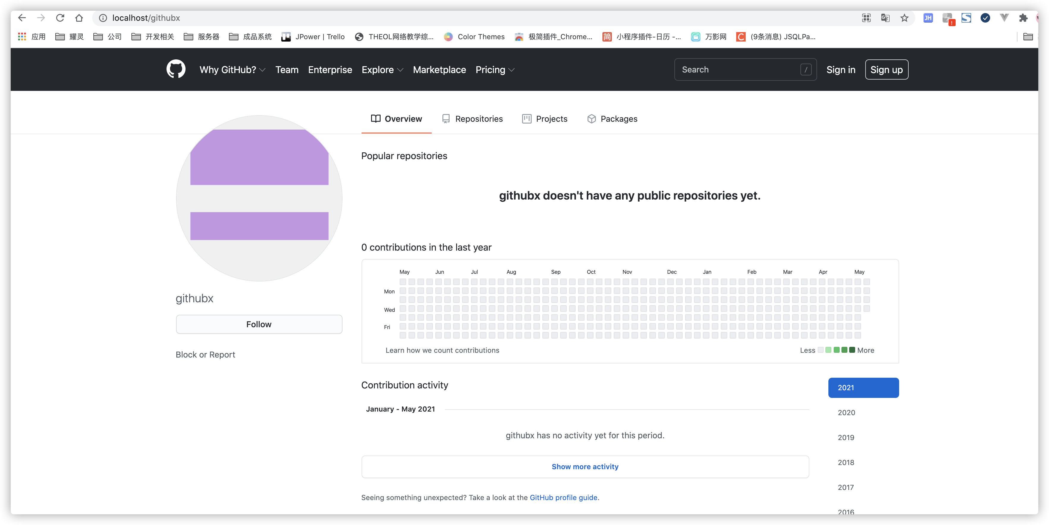Click the Sign up button
The width and height of the screenshot is (1049, 525).
click(887, 69)
